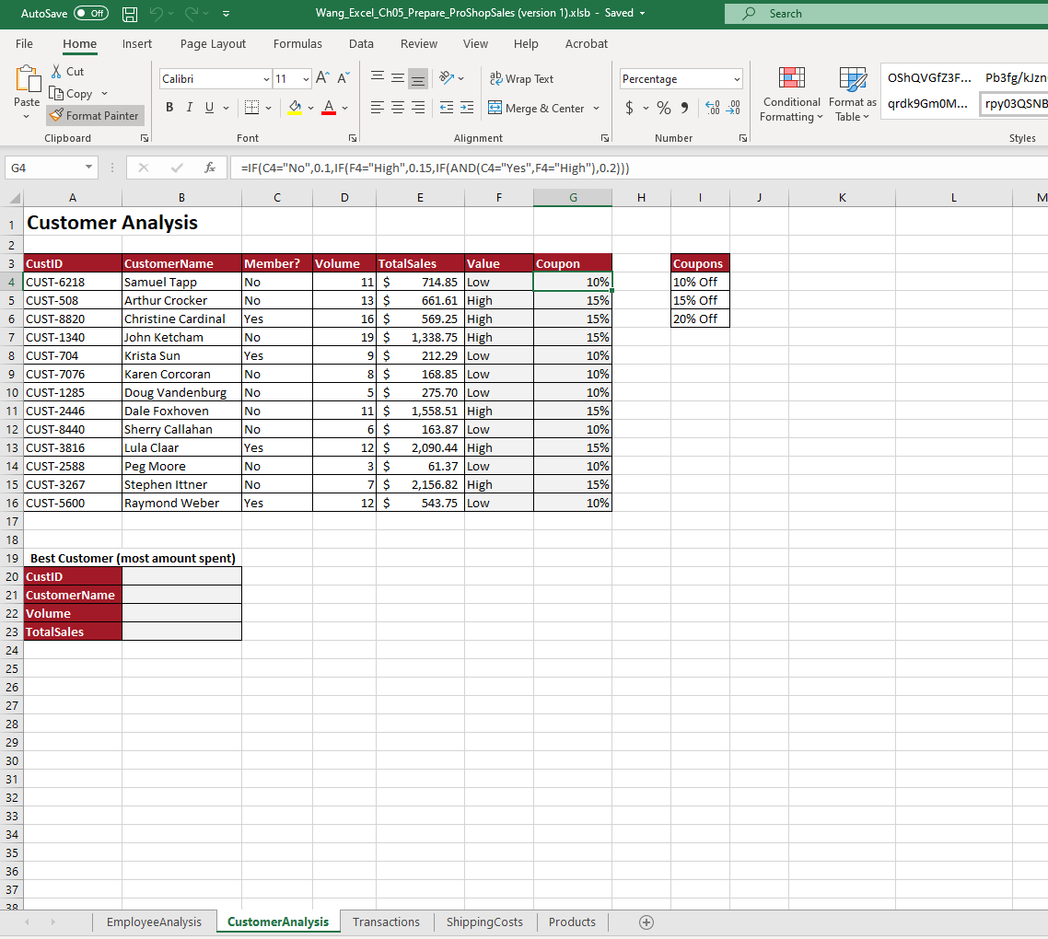Apply red Font Color swatch
This screenshot has width=1048, height=939.
(x=329, y=108)
